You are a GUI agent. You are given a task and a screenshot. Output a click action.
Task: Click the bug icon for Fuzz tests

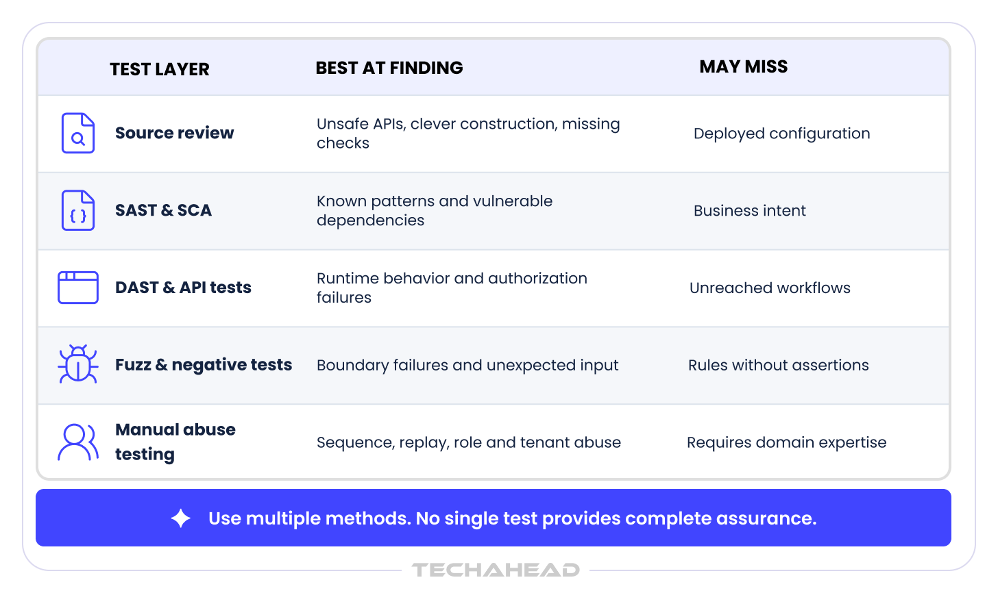tap(78, 364)
